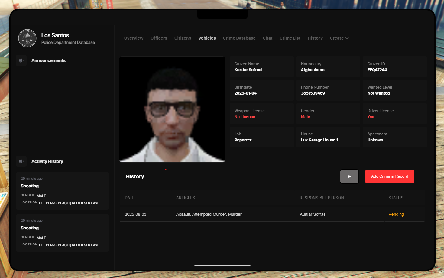This screenshot has height=278, width=444.
Task: Open the Crime Database tab
Action: click(239, 38)
